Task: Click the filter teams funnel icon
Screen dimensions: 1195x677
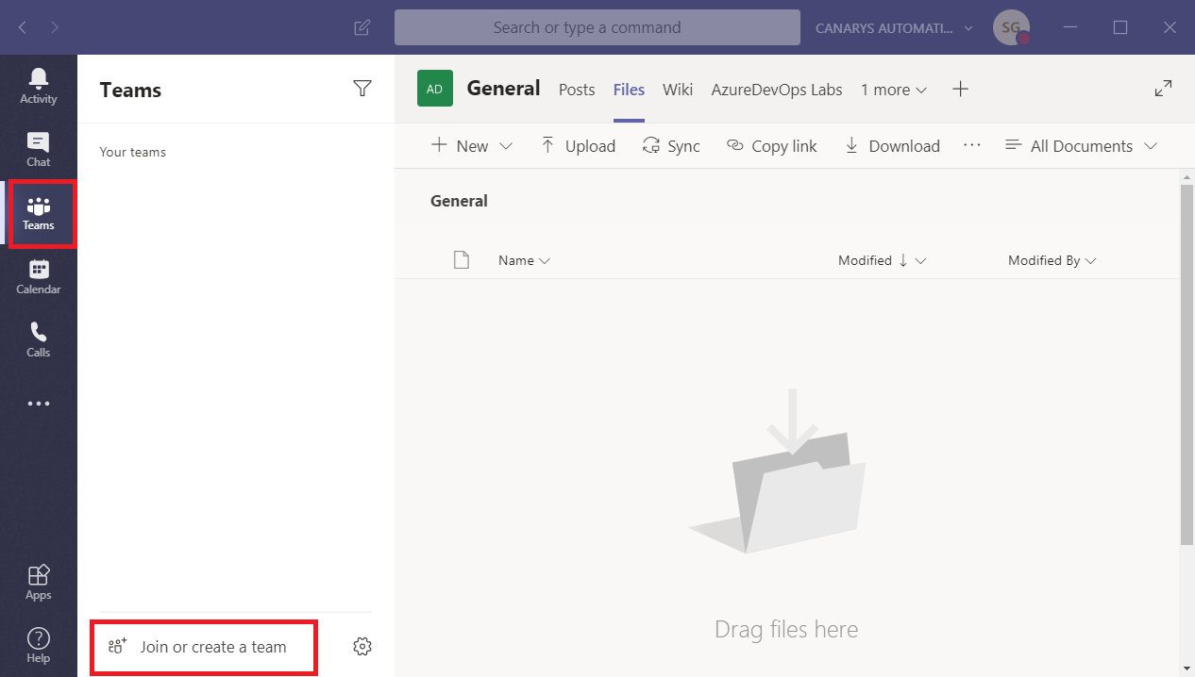Action: pyautogui.click(x=362, y=89)
